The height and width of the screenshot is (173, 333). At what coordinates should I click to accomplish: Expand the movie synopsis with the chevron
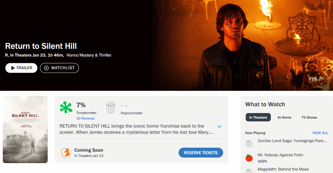219,127
